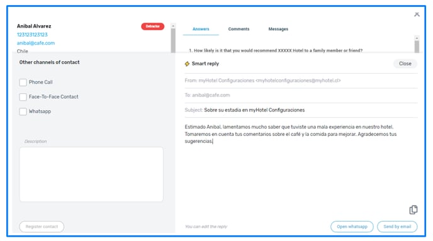Click the 'Chile' country text
Screen dimensions: 433x241
[23, 51]
